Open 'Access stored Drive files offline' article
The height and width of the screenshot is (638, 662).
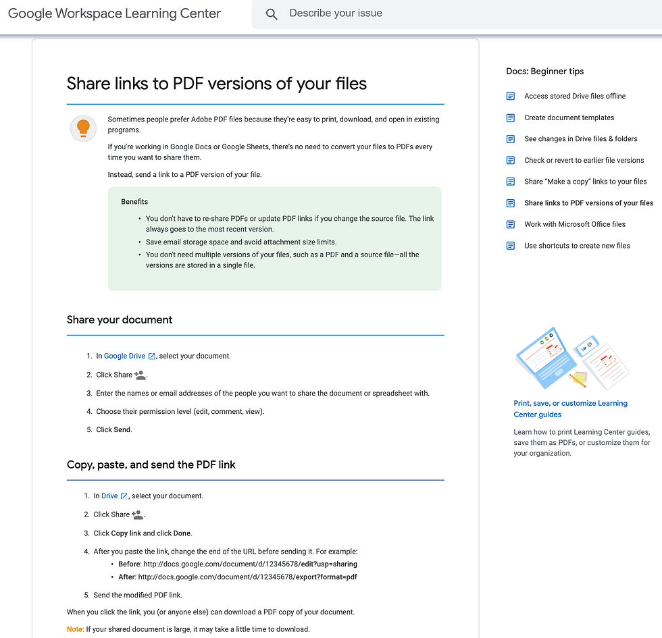(575, 96)
